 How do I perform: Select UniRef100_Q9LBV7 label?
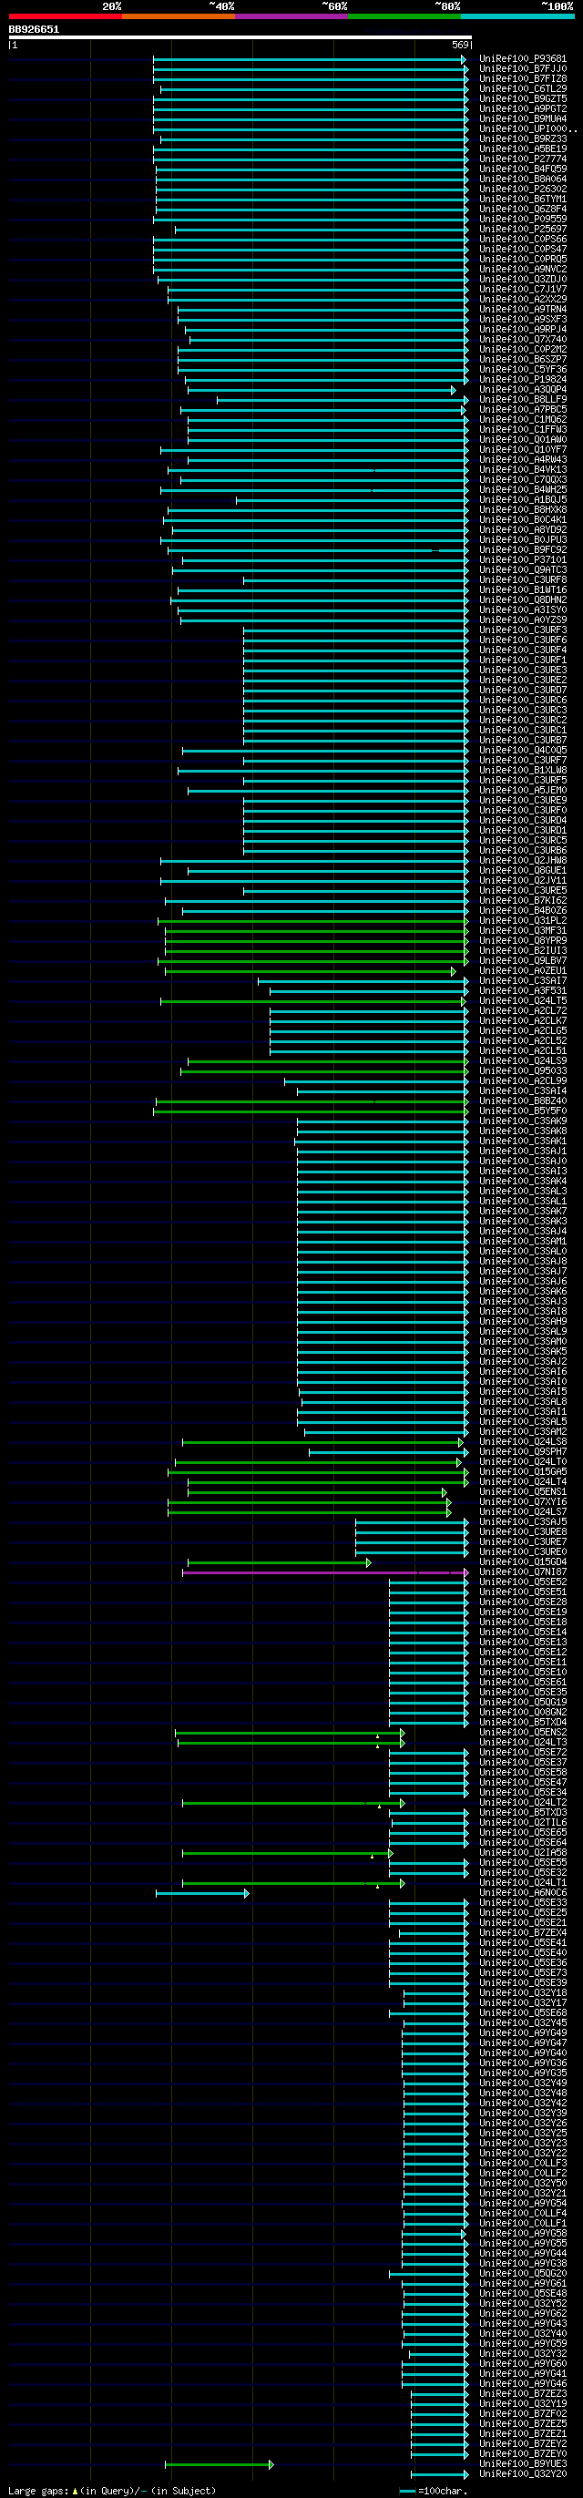point(523,961)
